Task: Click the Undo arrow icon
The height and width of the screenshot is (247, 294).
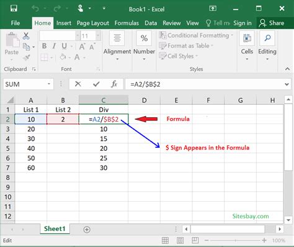Action: pyautogui.click(x=35, y=9)
